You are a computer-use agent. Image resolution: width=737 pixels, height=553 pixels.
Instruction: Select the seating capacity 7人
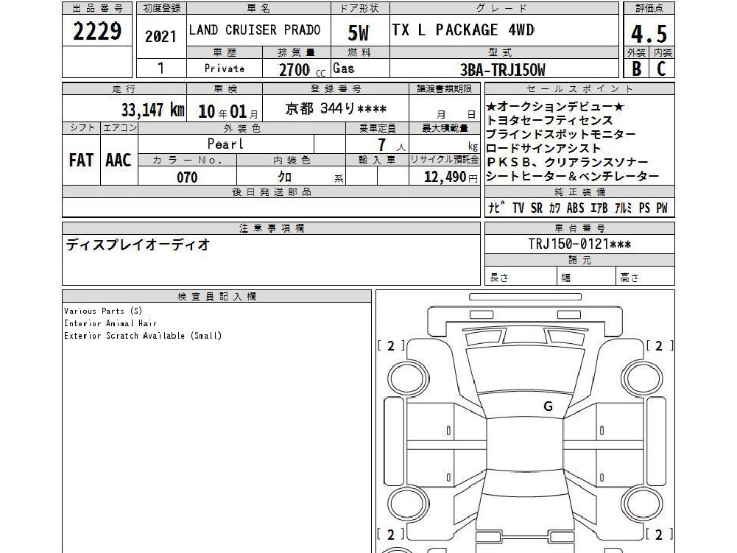391,145
